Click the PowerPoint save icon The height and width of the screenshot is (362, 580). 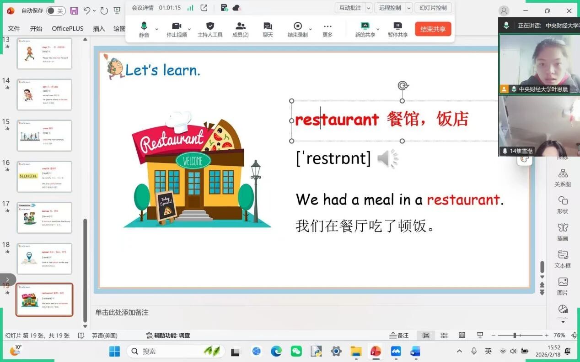point(74,10)
